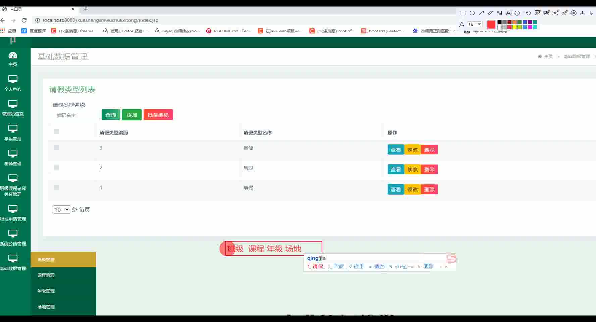
Task: Go back with the browser back arrow
Action: [3, 20]
